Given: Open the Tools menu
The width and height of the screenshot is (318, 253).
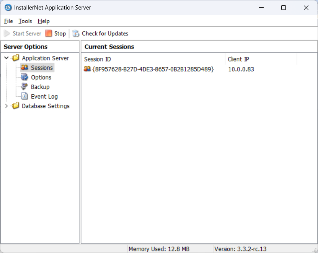Looking at the screenshot, I should tap(25, 21).
